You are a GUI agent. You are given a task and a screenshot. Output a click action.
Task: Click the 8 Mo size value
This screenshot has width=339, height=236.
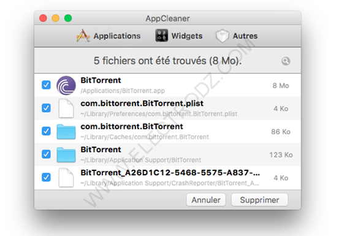[281, 86]
